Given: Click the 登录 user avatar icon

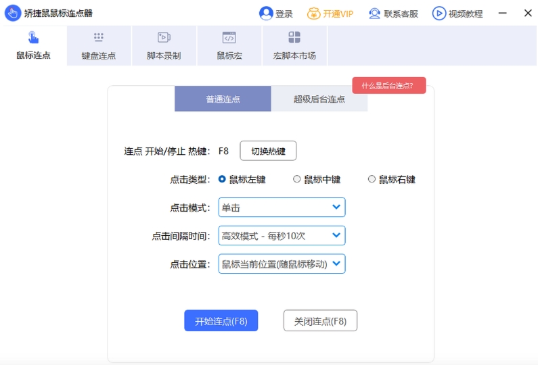Looking at the screenshot, I should tap(266, 14).
